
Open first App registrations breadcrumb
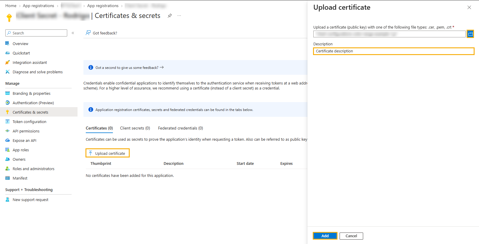click(x=38, y=6)
